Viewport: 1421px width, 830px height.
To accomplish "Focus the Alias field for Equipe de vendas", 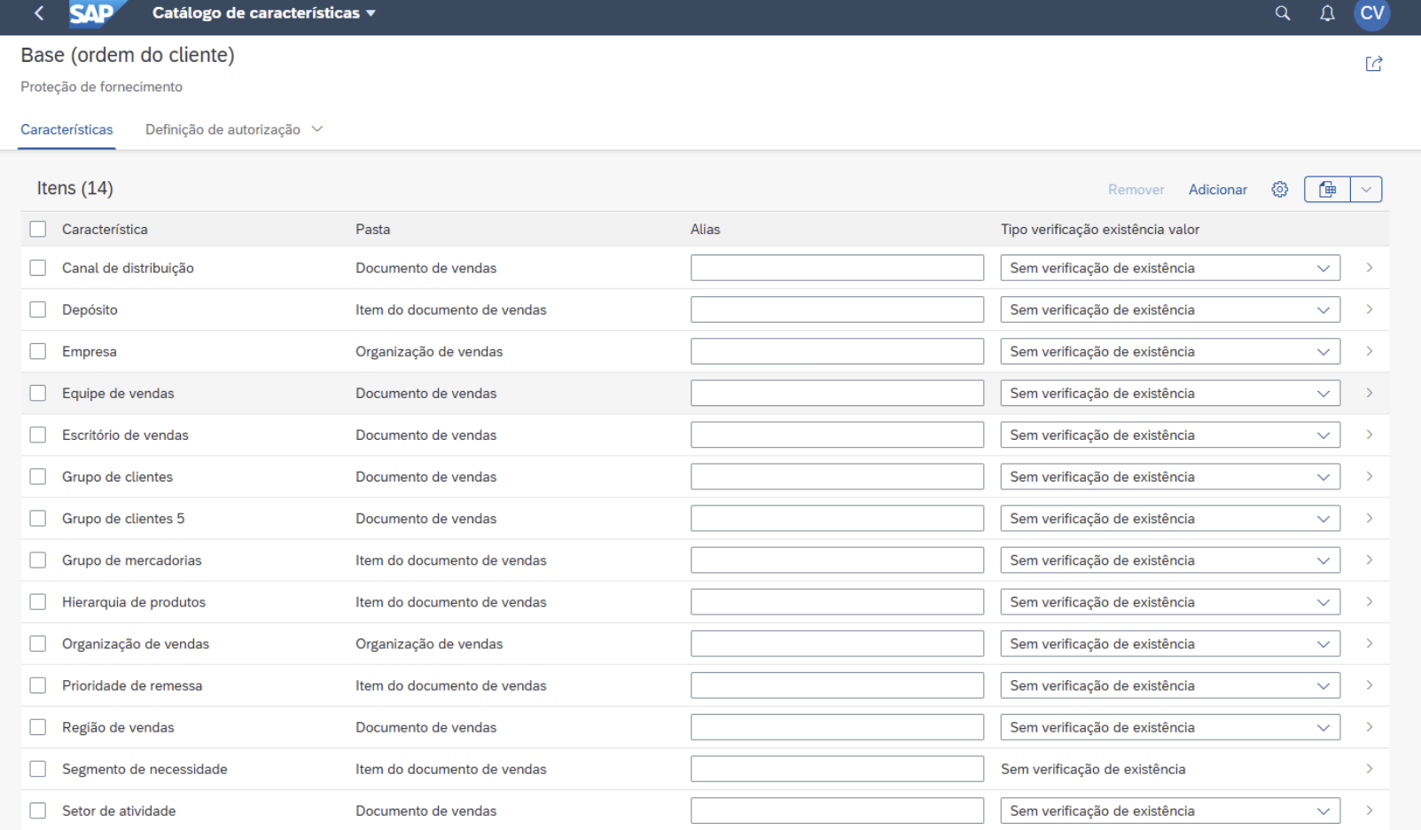I will 837,393.
